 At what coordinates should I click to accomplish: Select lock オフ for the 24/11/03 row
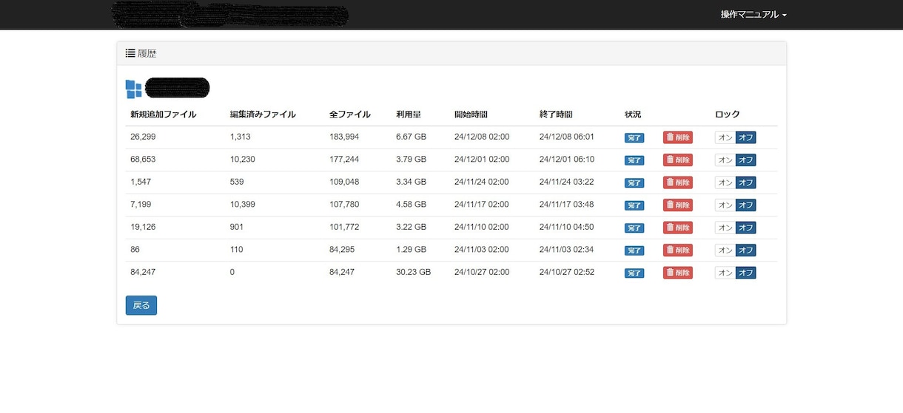point(746,250)
